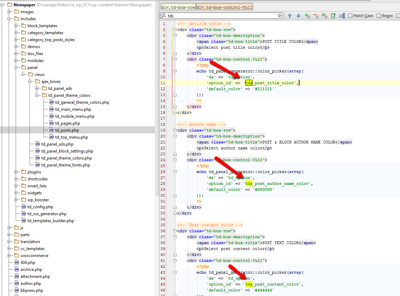Fold code block at line 2
Image resolution: width=400 pixels, height=296 pixels.
(175, 30)
